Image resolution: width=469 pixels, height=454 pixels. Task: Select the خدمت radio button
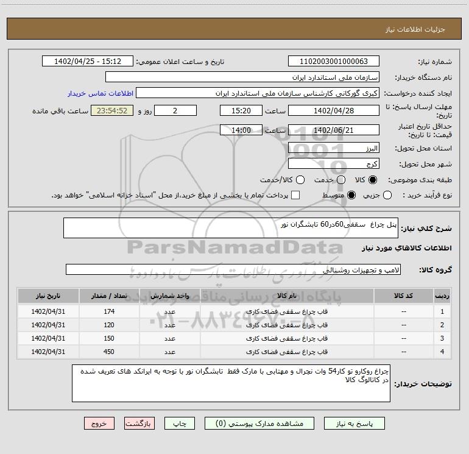pos(341,180)
